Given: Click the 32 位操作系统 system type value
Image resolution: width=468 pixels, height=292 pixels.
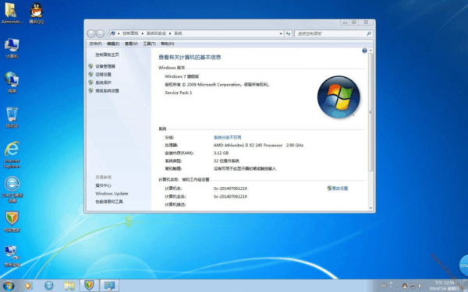Looking at the screenshot, I should click(226, 161).
